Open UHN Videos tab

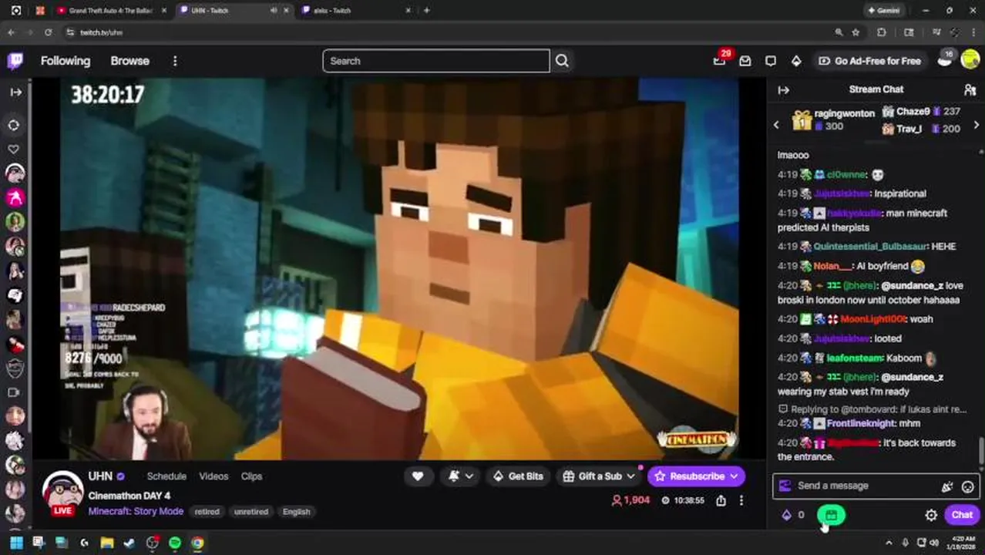click(213, 476)
